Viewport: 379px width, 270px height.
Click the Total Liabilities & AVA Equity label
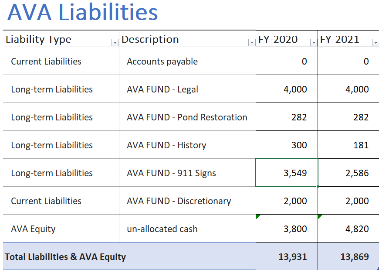pyautogui.click(x=65, y=257)
